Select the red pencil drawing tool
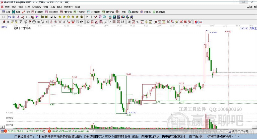Screen dimensions: 257x139 [x=4, y=22]
